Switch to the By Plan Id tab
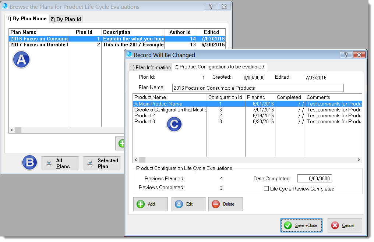The width and height of the screenshot is (374, 242). pos(66,19)
